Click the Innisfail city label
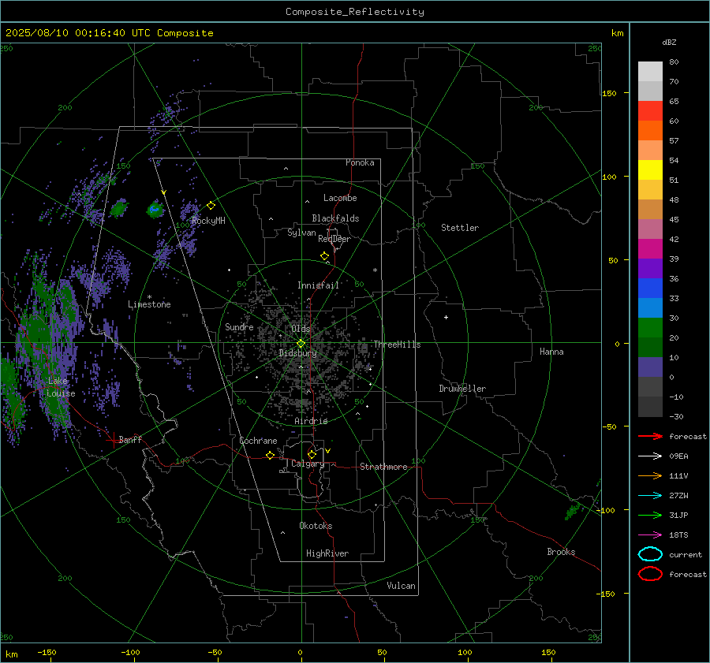Screen dimensions: 710x663 (x=318, y=285)
